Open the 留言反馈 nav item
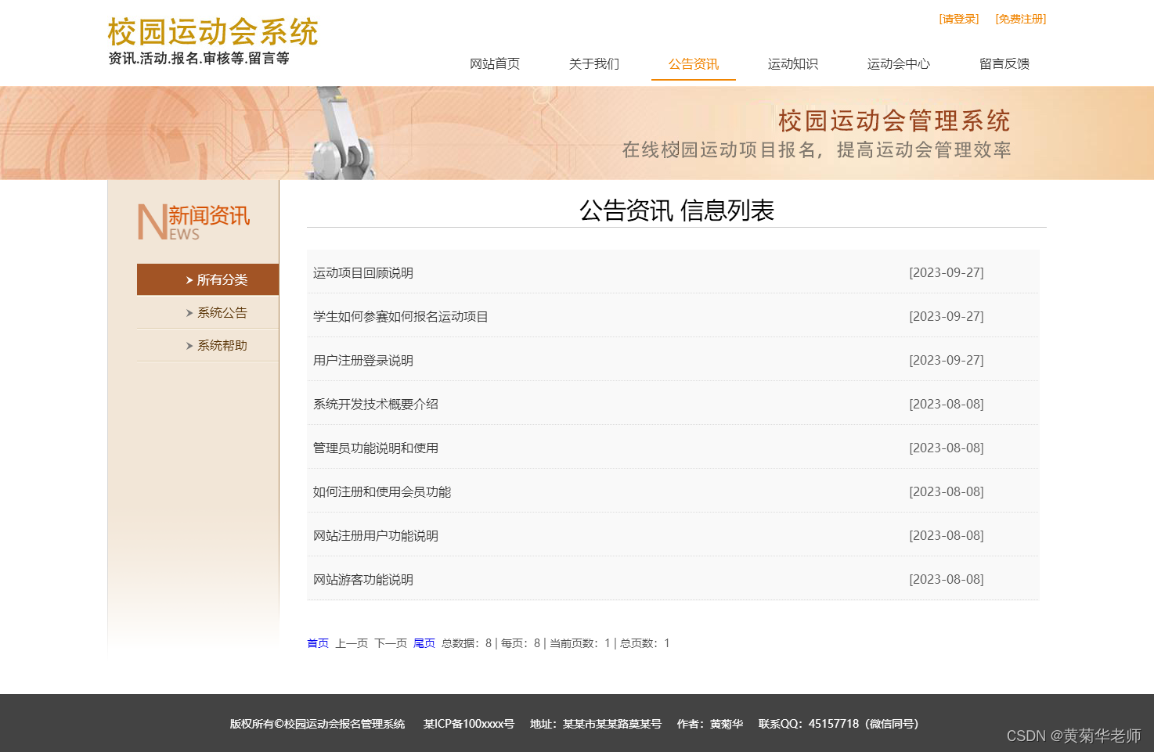Screen dimensions: 1154x752 click(x=1004, y=64)
